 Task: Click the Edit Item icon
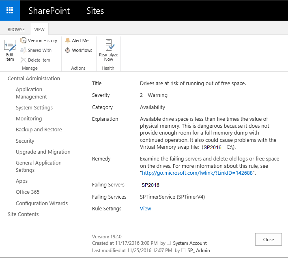coord(10,45)
